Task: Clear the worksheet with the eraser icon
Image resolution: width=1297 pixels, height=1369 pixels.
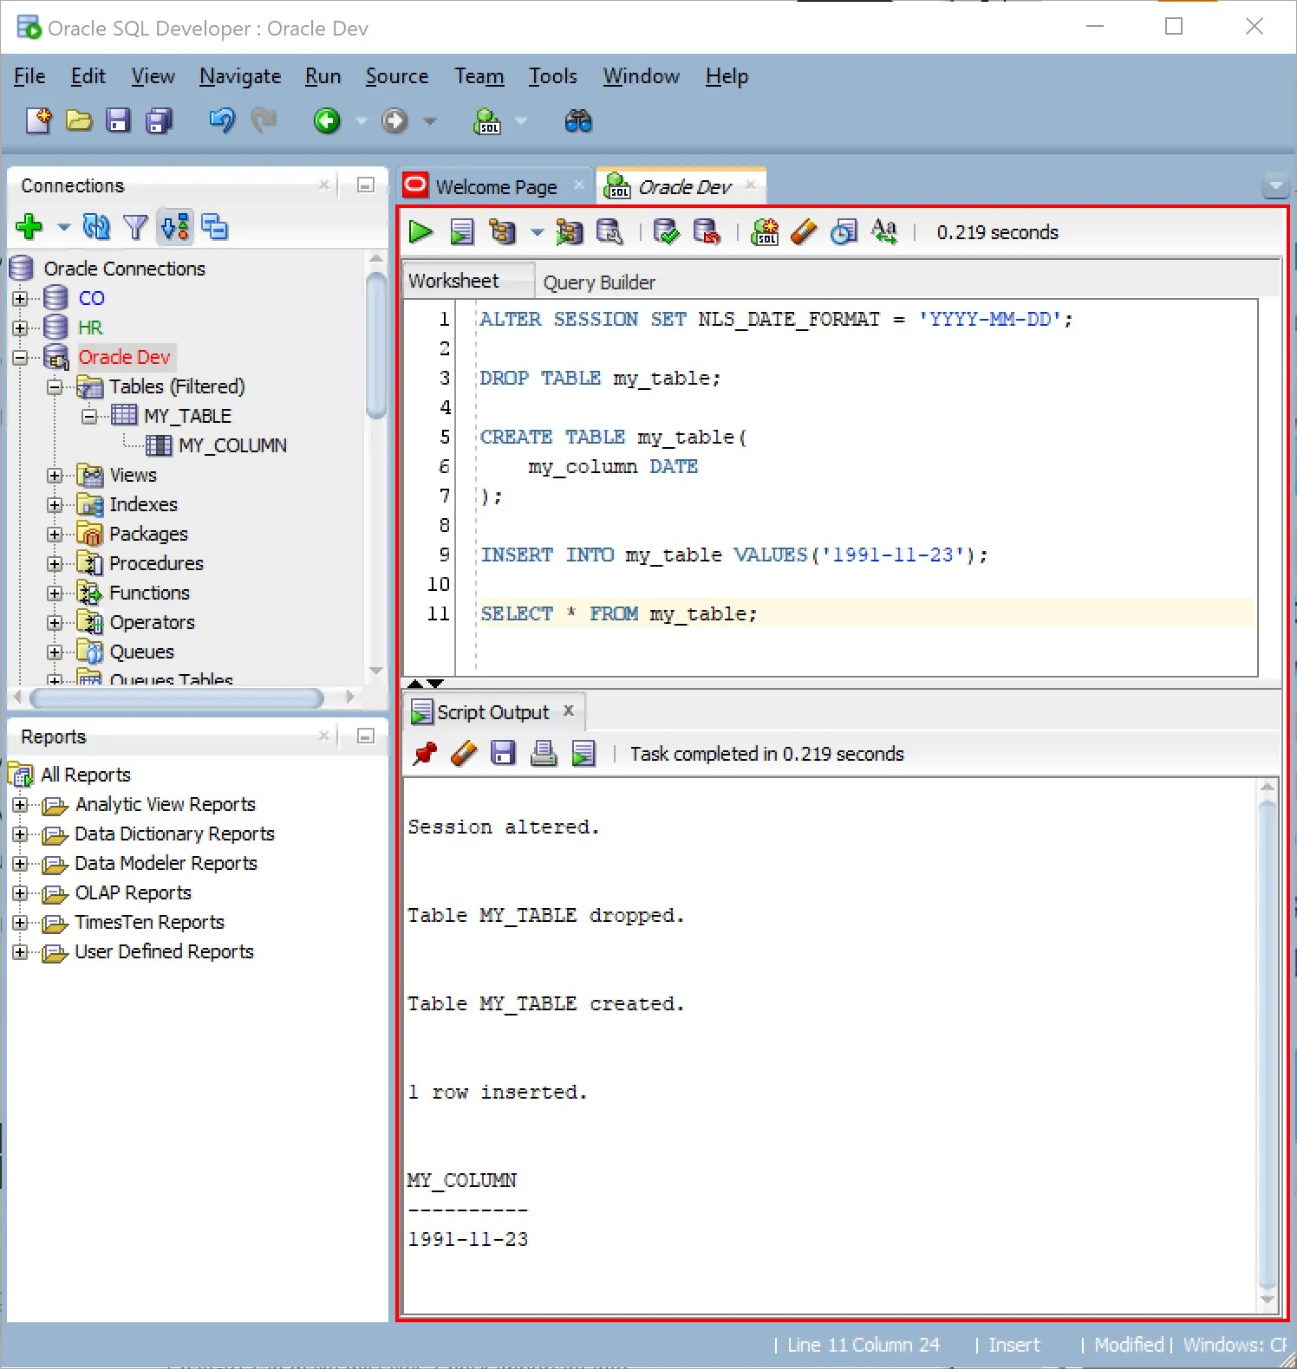Action: (x=804, y=231)
